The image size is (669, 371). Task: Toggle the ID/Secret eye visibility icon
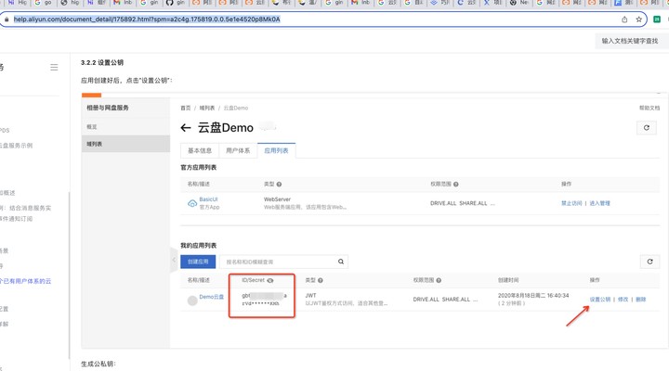[270, 280]
